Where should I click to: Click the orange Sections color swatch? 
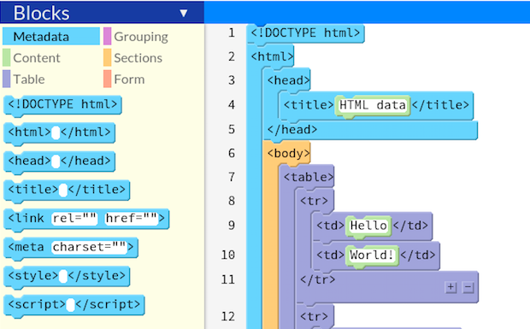point(107,58)
